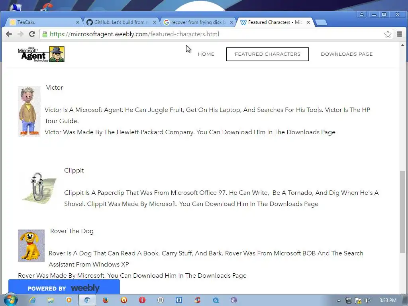408x306 pixels.
Task: Click the Rover dog image
Action: [x=31, y=245]
